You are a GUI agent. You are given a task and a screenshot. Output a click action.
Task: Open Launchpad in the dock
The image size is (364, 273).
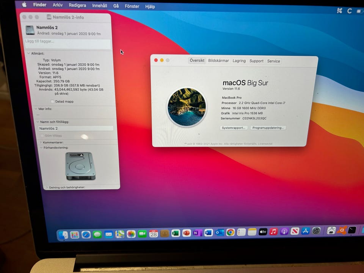pos(75,235)
